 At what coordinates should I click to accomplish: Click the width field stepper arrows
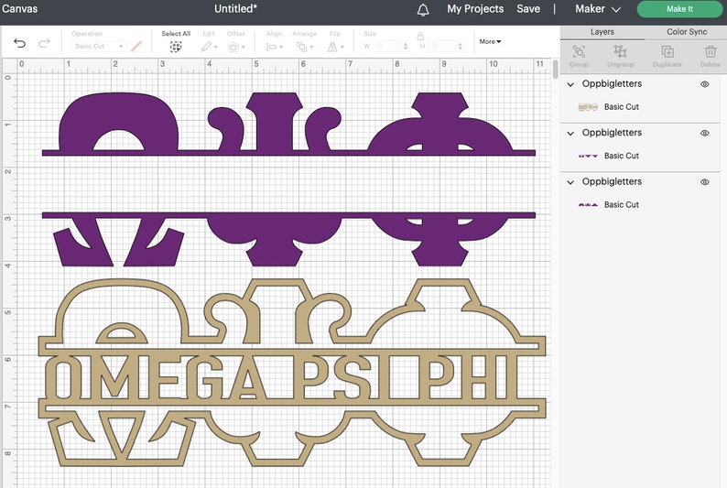coord(406,47)
